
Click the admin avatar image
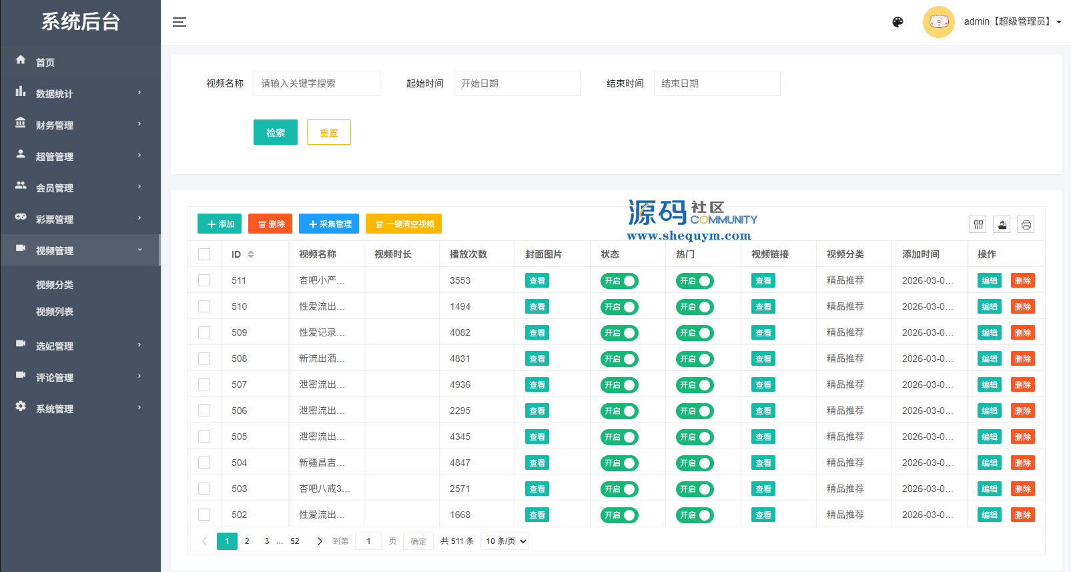pyautogui.click(x=938, y=22)
